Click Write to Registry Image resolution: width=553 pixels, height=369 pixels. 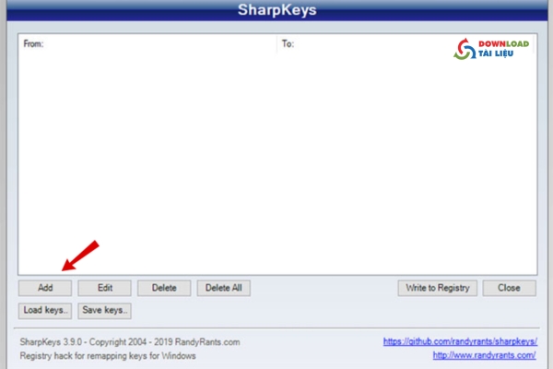point(438,288)
